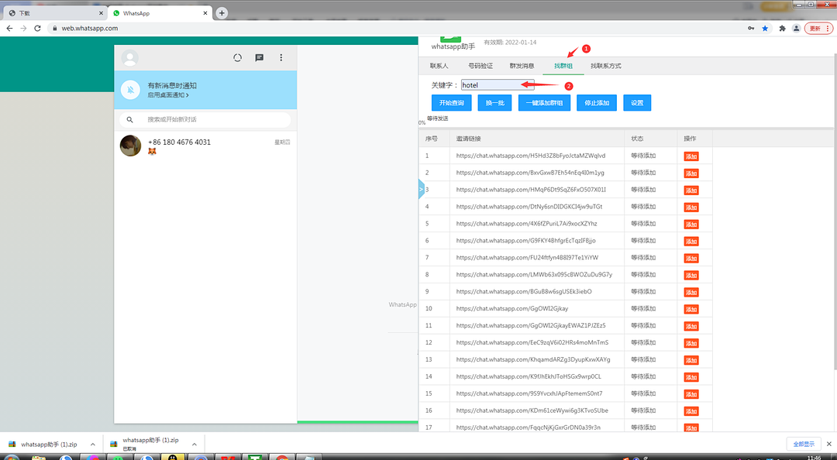The height and width of the screenshot is (460, 837).
Task: Click 添加 for row 1 invite link
Action: pyautogui.click(x=691, y=156)
